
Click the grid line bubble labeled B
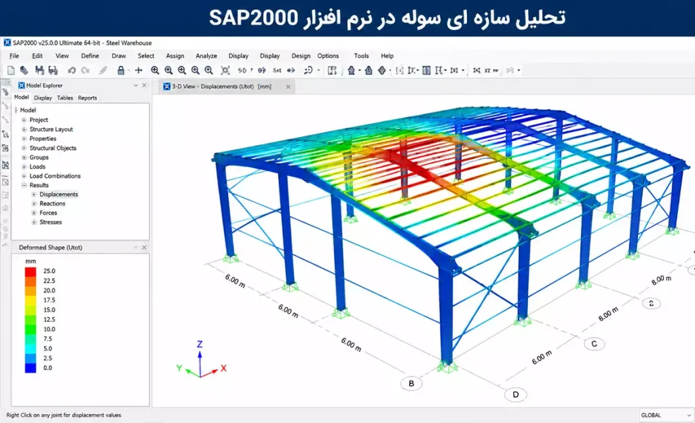click(x=411, y=384)
